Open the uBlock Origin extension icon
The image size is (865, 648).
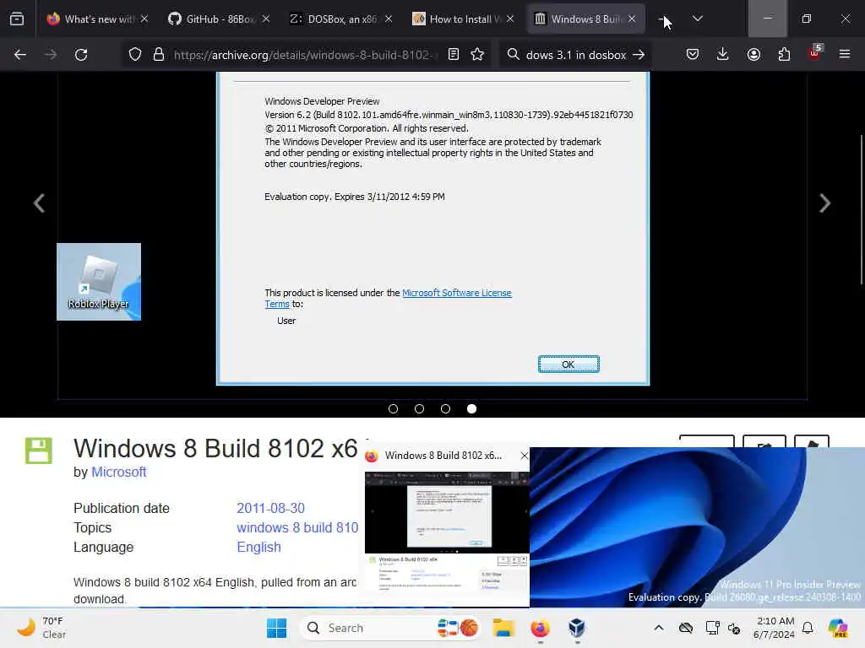[x=815, y=53]
